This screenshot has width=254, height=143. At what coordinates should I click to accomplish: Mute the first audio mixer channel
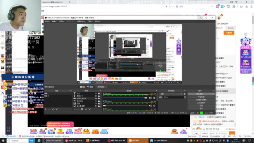pos(150,98)
